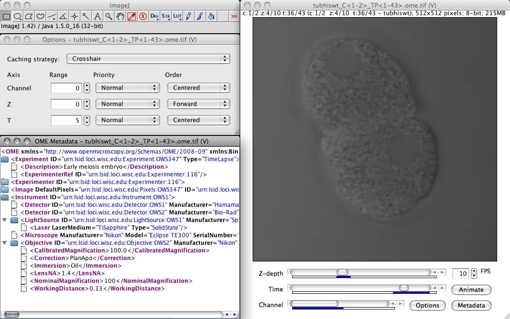Open the T order Centered dropdown

[199, 120]
